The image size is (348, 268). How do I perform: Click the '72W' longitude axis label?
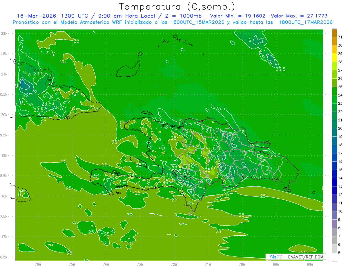point(174,264)
